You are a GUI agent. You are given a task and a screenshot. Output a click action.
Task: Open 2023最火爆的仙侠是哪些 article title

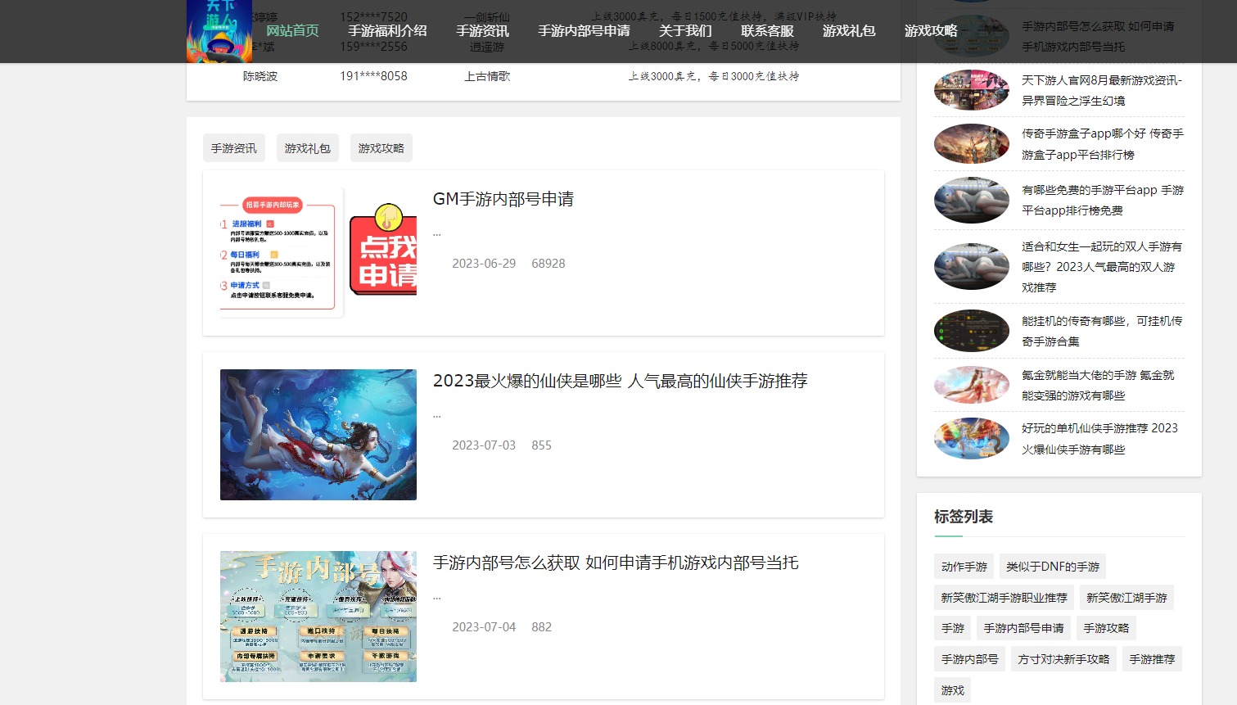click(620, 381)
